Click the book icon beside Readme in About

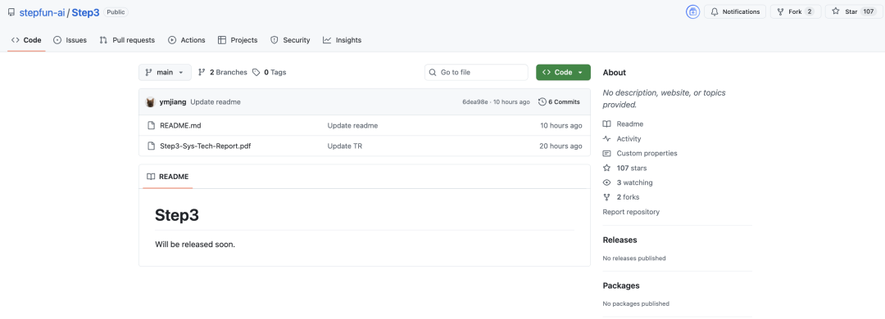(x=606, y=124)
